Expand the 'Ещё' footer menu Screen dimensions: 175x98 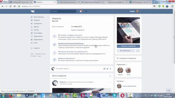click(x=40, y=56)
